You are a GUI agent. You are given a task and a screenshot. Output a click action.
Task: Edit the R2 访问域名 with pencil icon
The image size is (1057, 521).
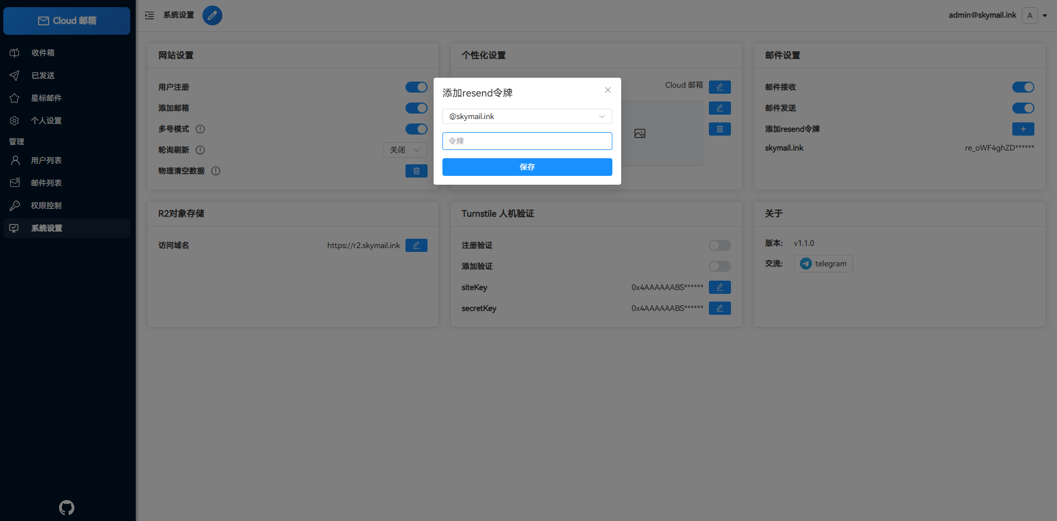tap(416, 245)
